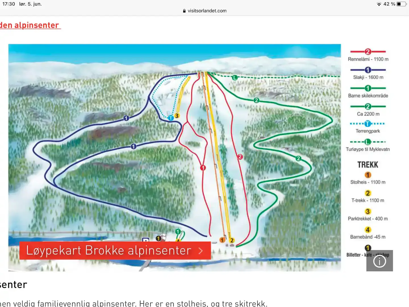Tap the info icon over the map
409x307 pixels.
(x=379, y=261)
